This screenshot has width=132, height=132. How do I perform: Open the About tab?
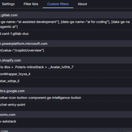pyautogui.click(x=82, y=4)
